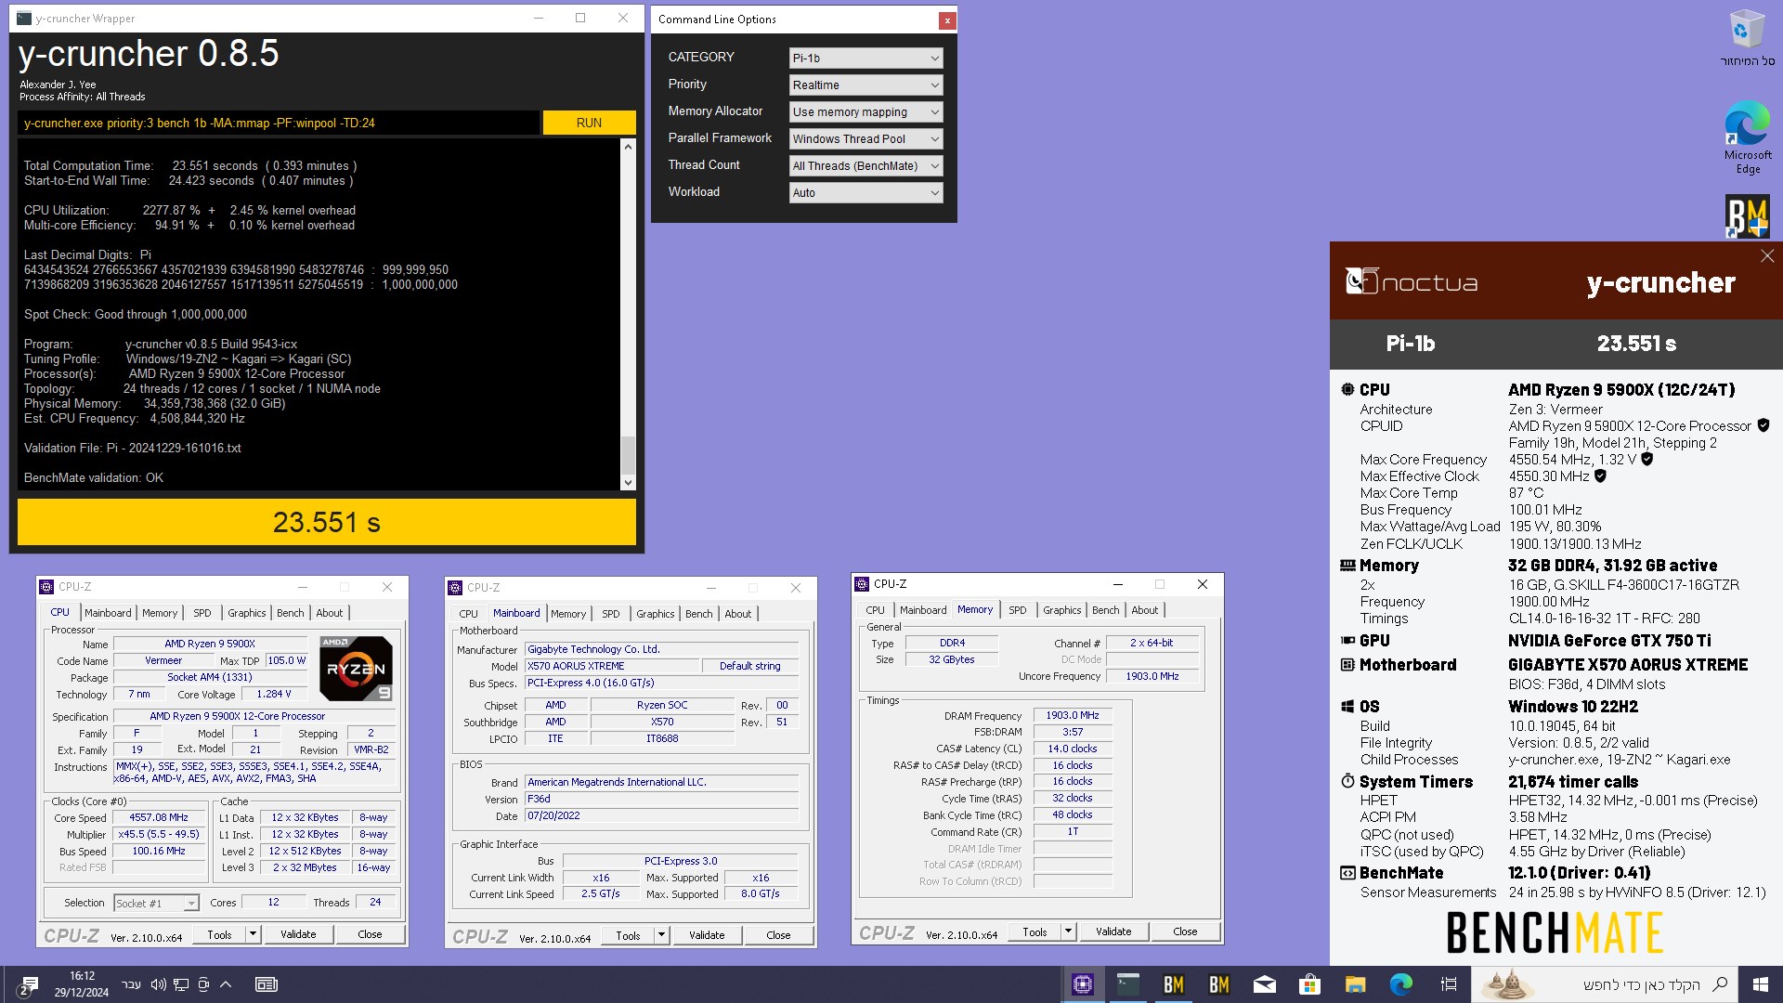Click Tools button in the CPU-Z CPU window
This screenshot has width=1783, height=1003.
point(219,934)
